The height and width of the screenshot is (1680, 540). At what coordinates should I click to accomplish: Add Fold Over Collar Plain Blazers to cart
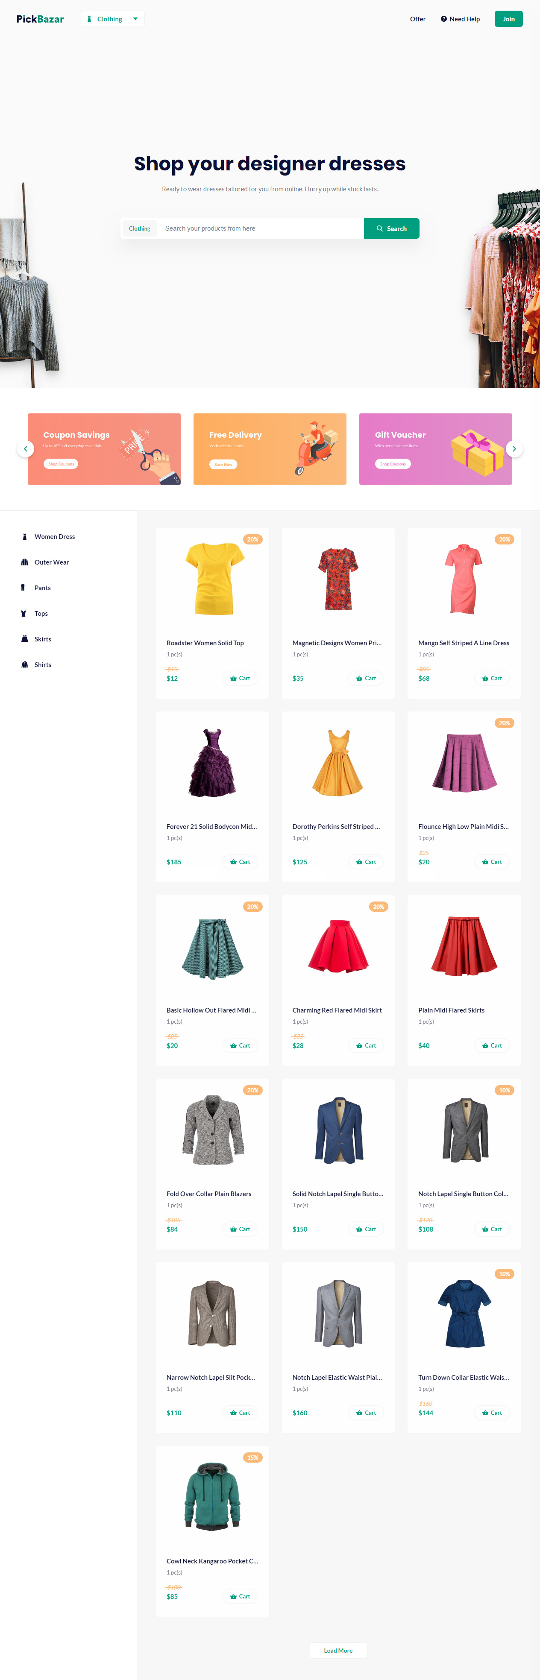(x=240, y=1229)
